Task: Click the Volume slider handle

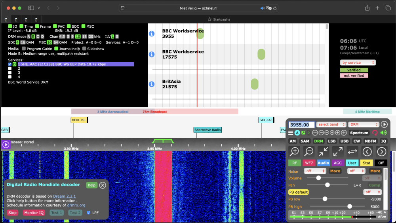Action: 318,178
